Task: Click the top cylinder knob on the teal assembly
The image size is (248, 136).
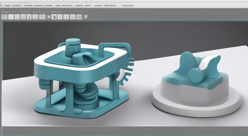Action: coord(73,47)
